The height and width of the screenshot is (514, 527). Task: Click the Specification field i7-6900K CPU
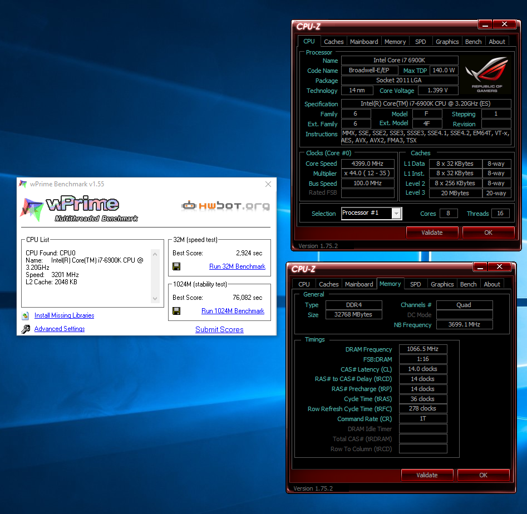(x=426, y=103)
